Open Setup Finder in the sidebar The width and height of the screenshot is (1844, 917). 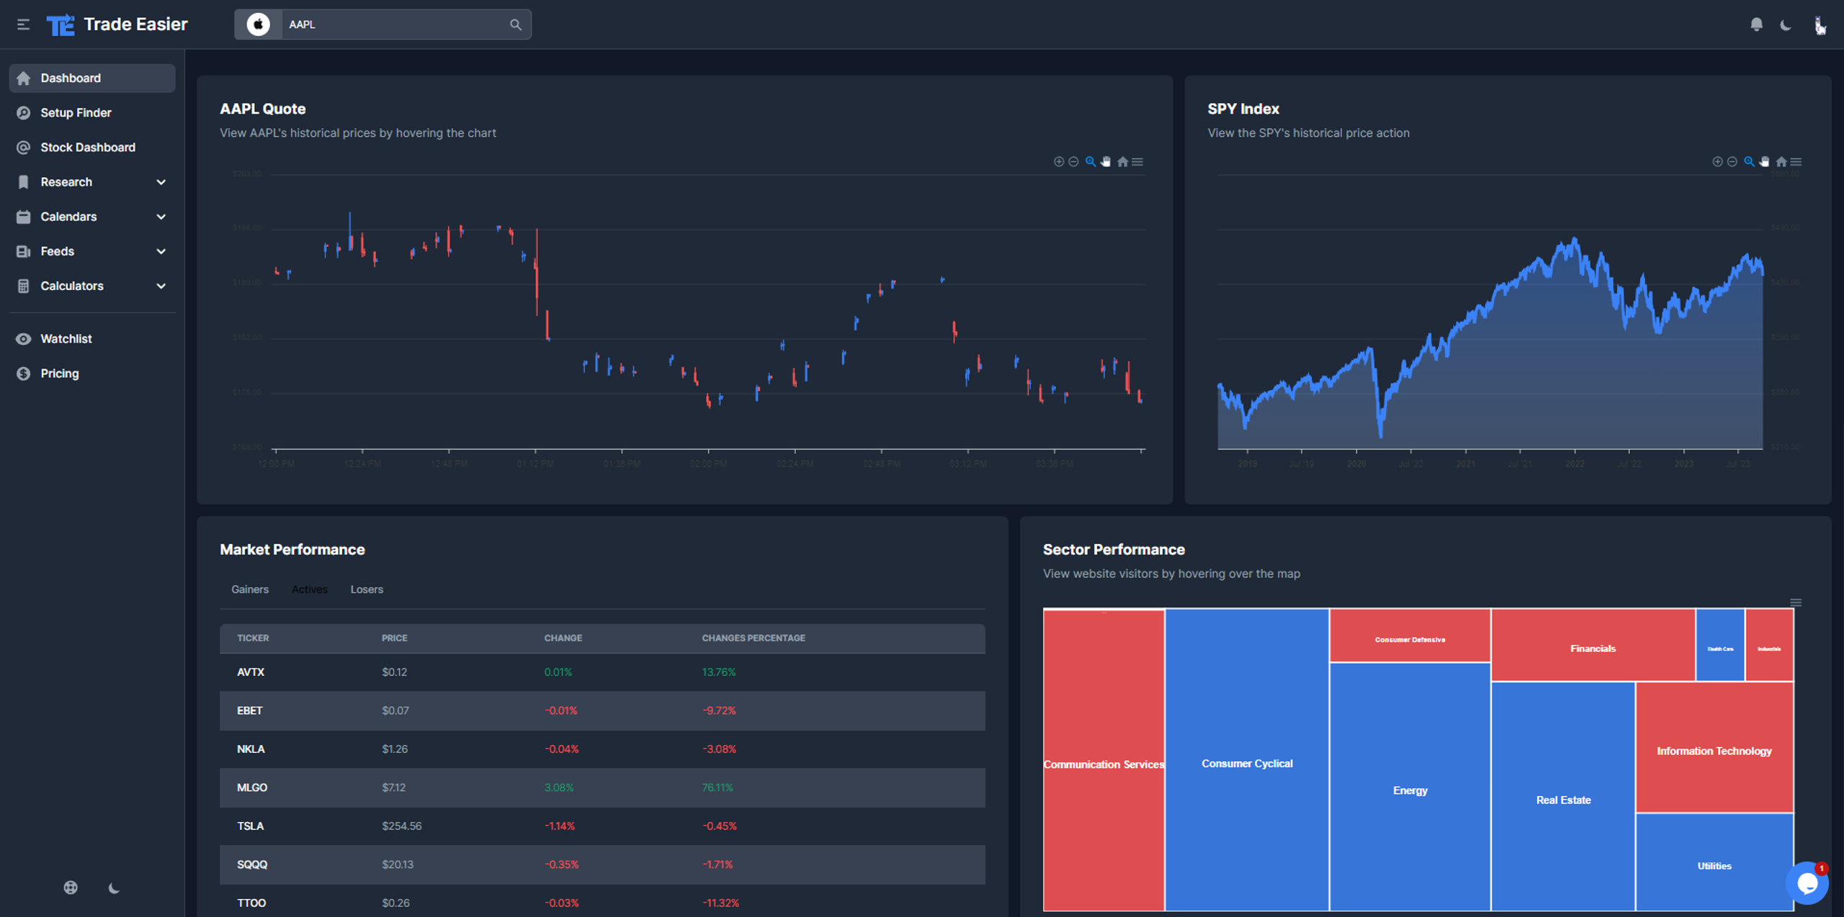point(92,112)
